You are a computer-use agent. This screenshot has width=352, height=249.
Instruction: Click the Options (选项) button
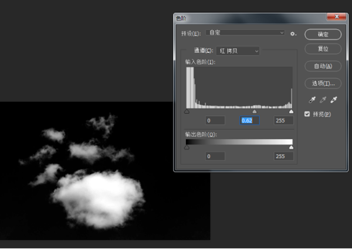tap(323, 84)
